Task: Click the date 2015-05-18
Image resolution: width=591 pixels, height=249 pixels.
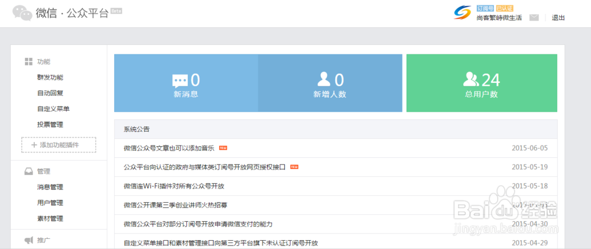Action: point(530,186)
